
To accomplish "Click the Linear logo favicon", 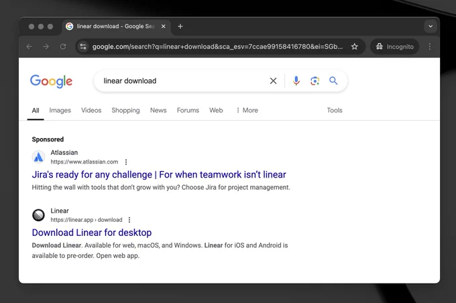I will tap(38, 215).
